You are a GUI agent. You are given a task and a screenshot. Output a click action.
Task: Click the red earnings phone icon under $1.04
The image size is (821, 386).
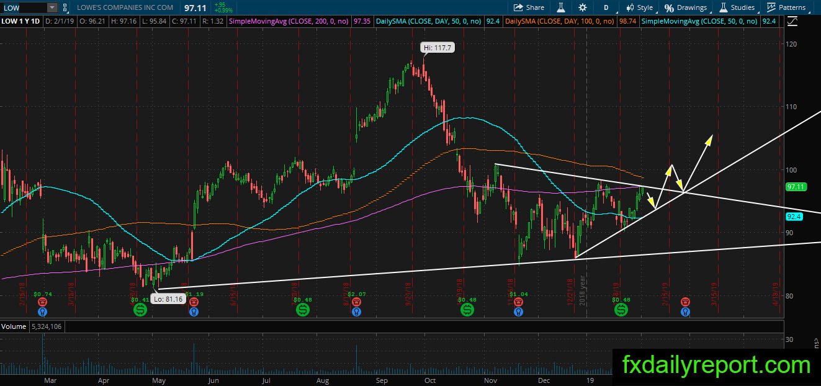tap(518, 301)
